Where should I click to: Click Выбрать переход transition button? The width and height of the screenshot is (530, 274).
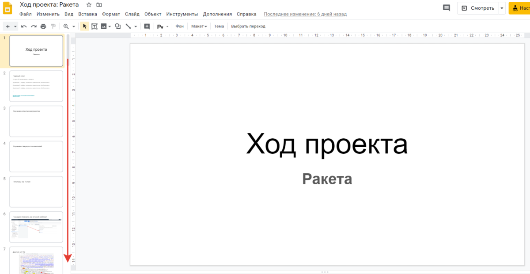point(248,27)
